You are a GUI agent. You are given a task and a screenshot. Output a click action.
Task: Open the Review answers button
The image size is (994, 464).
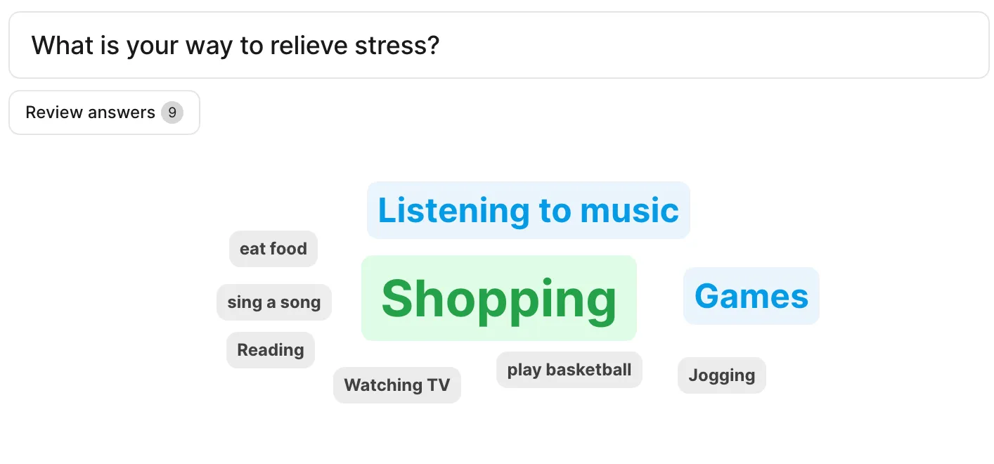pos(90,112)
